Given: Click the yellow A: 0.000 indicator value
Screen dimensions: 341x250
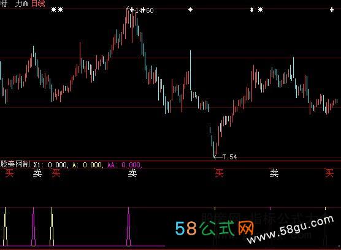Looking at the screenshot, I should point(88,165).
